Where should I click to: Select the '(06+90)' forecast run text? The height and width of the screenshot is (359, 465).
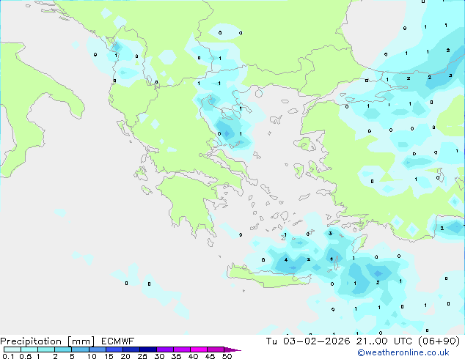439,341
